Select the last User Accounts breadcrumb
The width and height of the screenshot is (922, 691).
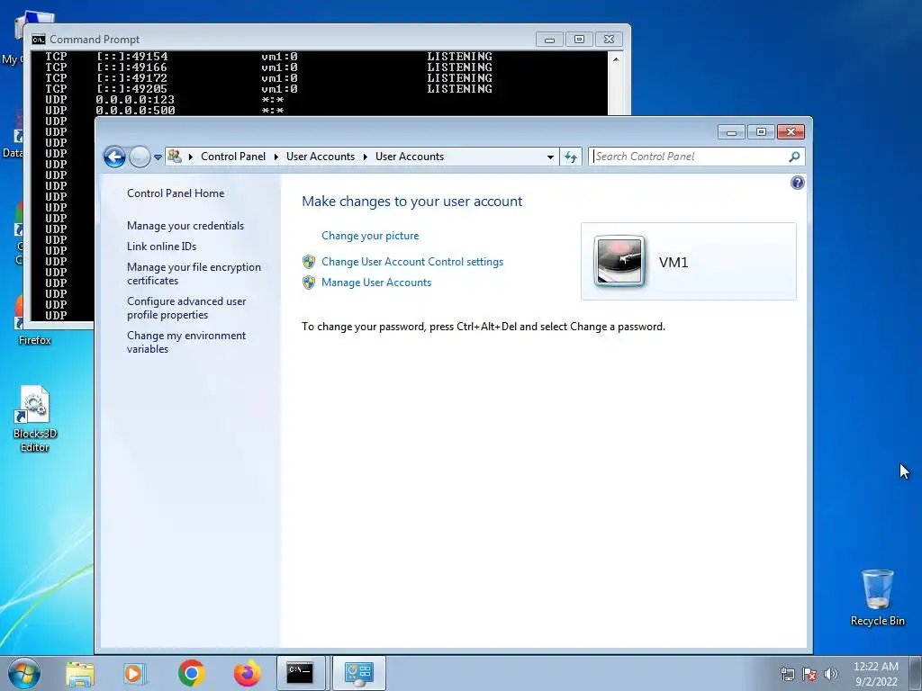pos(410,157)
